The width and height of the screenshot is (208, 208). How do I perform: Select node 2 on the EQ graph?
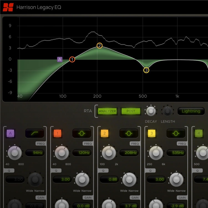[x=100, y=46]
